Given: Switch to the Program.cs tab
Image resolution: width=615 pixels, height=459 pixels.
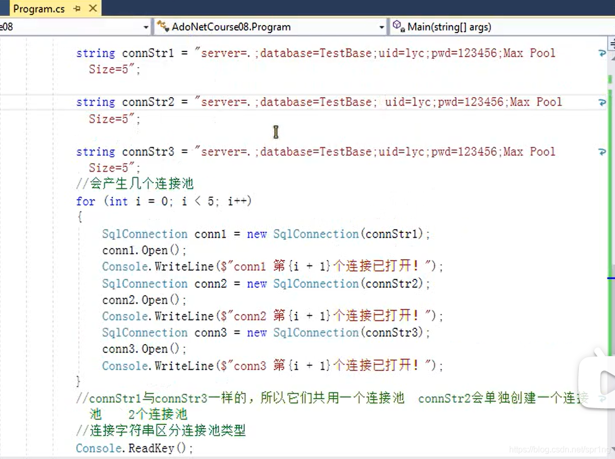Looking at the screenshot, I should [39, 8].
